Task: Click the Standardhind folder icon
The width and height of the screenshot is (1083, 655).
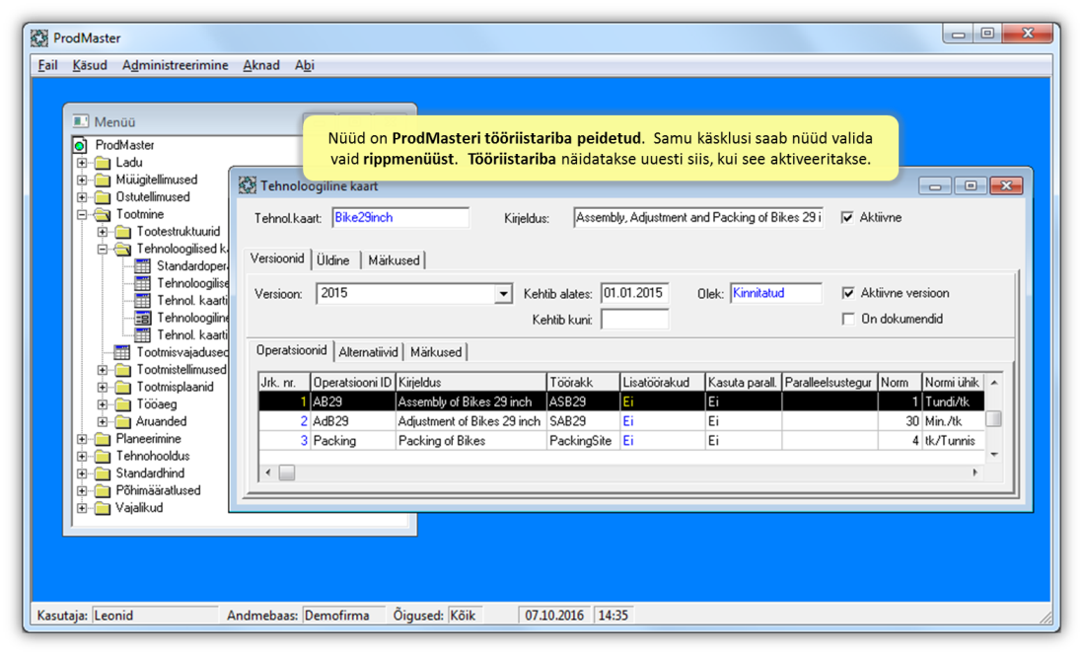Action: [x=103, y=473]
